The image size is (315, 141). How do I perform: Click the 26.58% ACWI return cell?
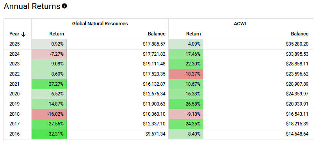(x=186, y=104)
